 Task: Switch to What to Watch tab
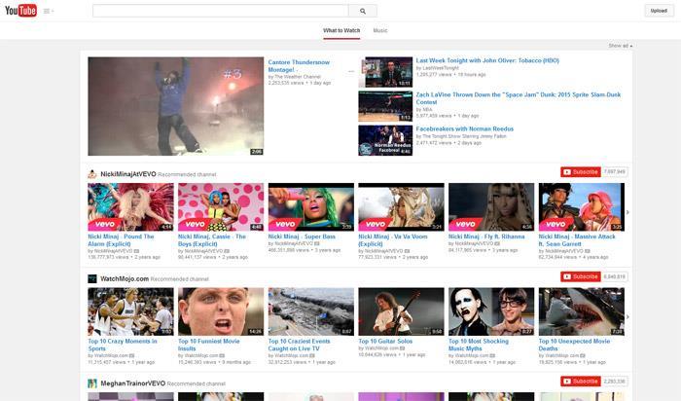coord(341,30)
